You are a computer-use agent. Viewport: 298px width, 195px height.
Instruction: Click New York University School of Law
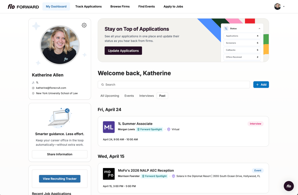pyautogui.click(x=57, y=93)
